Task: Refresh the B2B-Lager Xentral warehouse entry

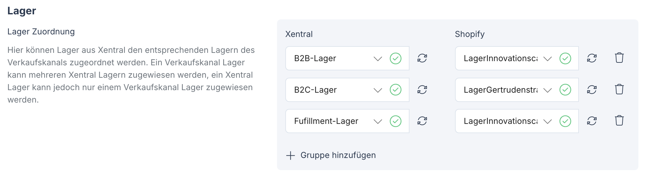Action: (x=422, y=58)
